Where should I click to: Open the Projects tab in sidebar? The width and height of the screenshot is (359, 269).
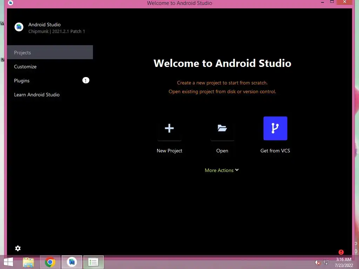click(50, 53)
